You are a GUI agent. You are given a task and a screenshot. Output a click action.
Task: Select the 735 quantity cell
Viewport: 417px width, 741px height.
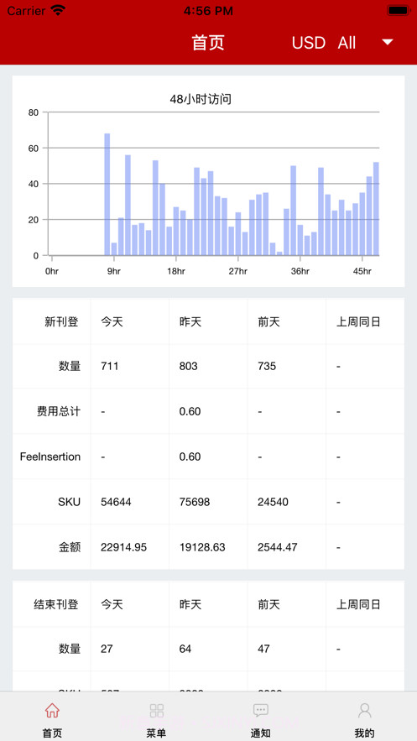(x=267, y=366)
